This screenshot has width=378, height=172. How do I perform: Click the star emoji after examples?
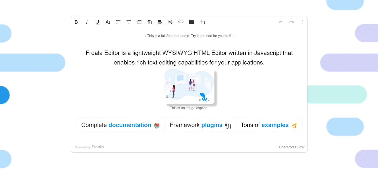[294, 126]
